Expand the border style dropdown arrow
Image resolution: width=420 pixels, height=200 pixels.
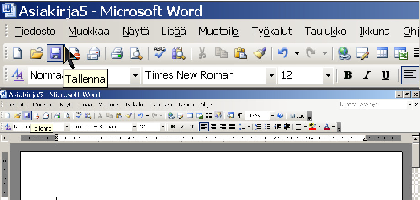point(305,127)
